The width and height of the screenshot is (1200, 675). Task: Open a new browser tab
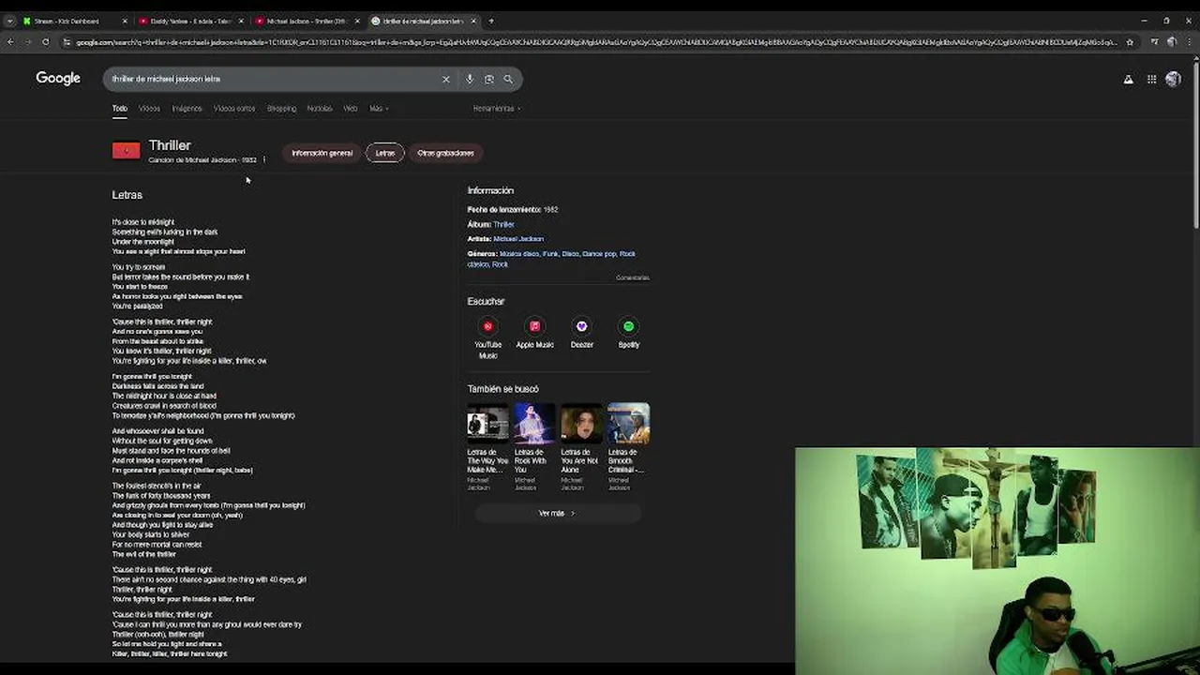491,21
